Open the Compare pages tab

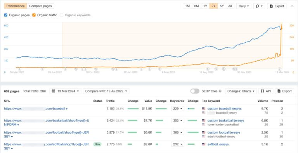(x=40, y=6)
